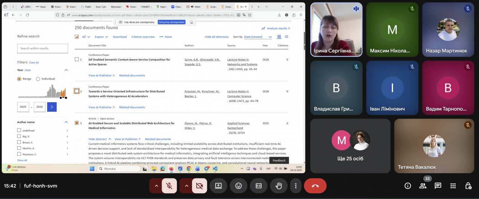The width and height of the screenshot is (479, 199).
Task: Leave the call with red hang-up button
Action: click(x=315, y=186)
